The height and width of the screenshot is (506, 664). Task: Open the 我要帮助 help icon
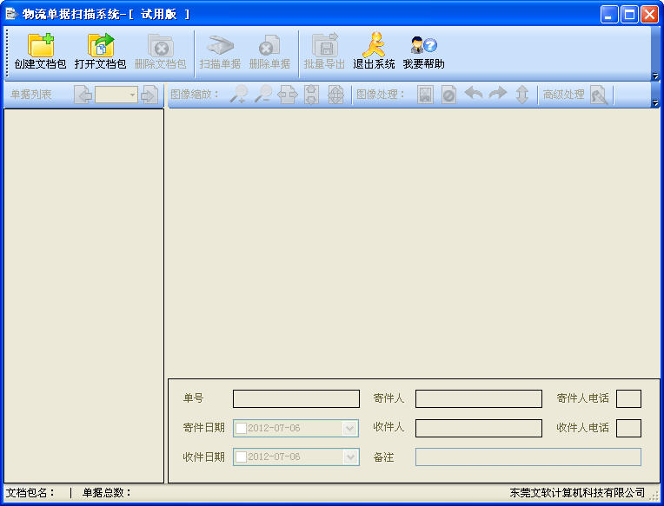click(x=423, y=45)
